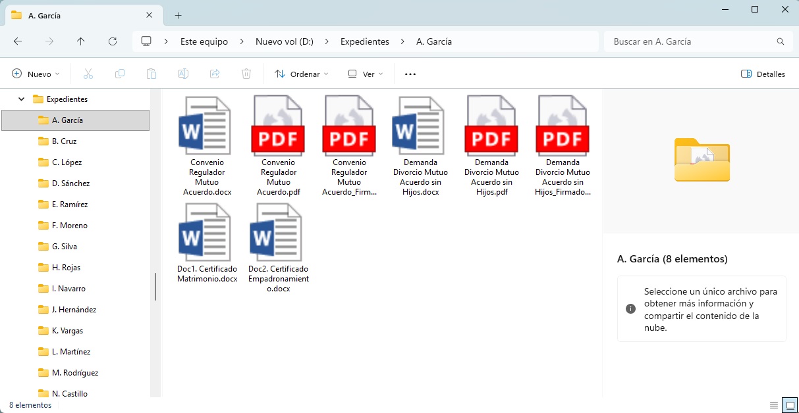
Task: Click the Paste icon in the toolbar
Action: (x=152, y=74)
